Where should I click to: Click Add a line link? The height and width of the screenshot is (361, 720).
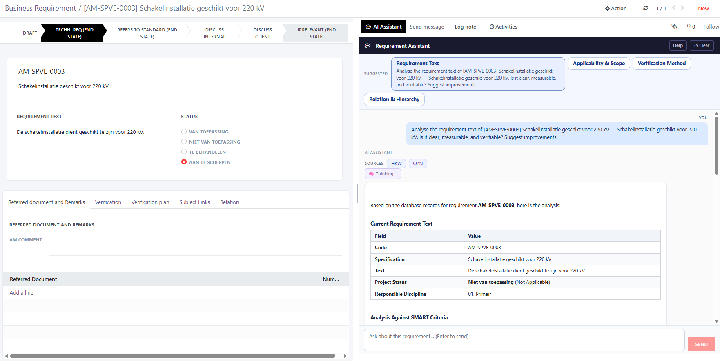22,292
